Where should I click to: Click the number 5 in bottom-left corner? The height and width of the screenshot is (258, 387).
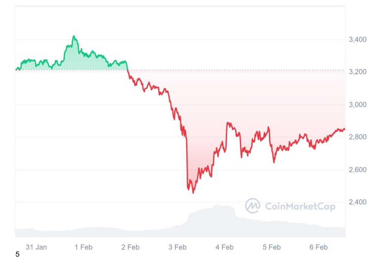[x=17, y=255]
